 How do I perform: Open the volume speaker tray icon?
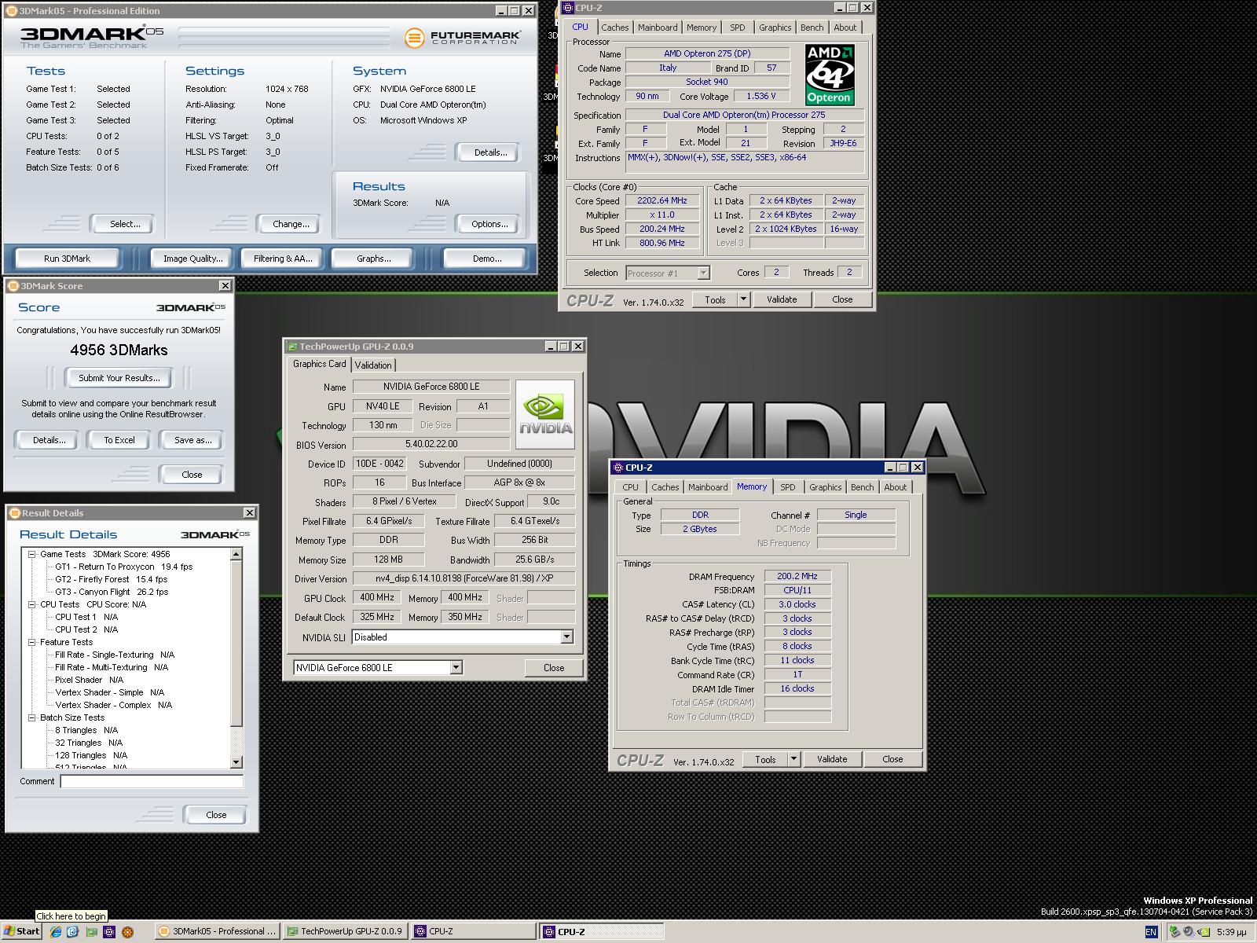point(1189,932)
